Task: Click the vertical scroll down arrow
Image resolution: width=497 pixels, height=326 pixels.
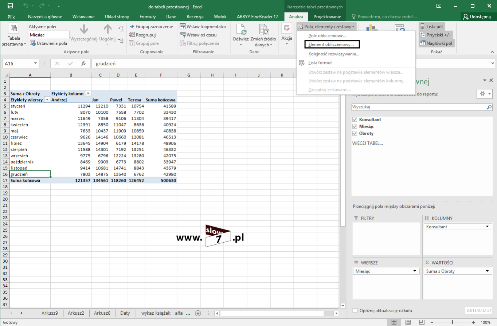Action: tap(343, 306)
